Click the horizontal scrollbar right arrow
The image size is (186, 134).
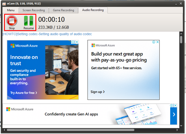pos(177,130)
